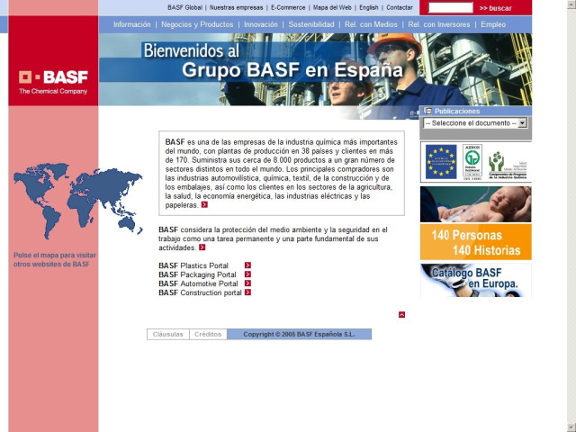Click the scrollbar up arrow
The image size is (576, 432).
[571, 4]
